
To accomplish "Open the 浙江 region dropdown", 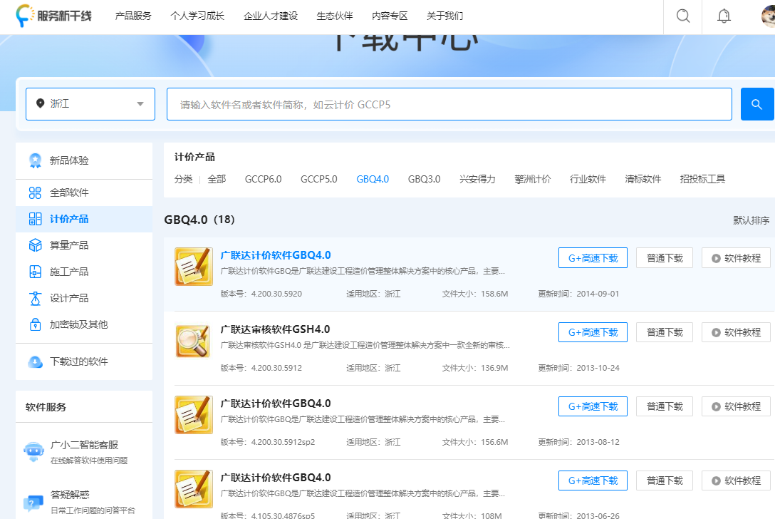I will tap(90, 104).
